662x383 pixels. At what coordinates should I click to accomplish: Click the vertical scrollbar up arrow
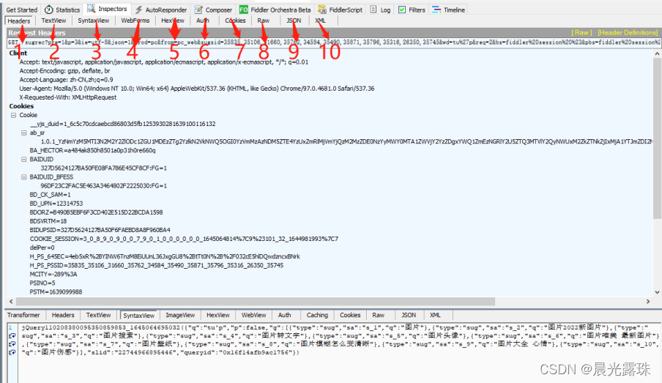[x=657, y=54]
